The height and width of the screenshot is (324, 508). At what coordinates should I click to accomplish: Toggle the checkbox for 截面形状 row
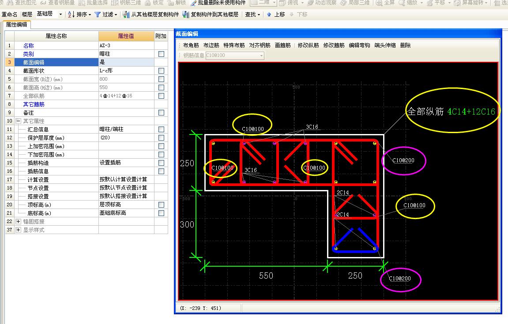tap(161, 71)
